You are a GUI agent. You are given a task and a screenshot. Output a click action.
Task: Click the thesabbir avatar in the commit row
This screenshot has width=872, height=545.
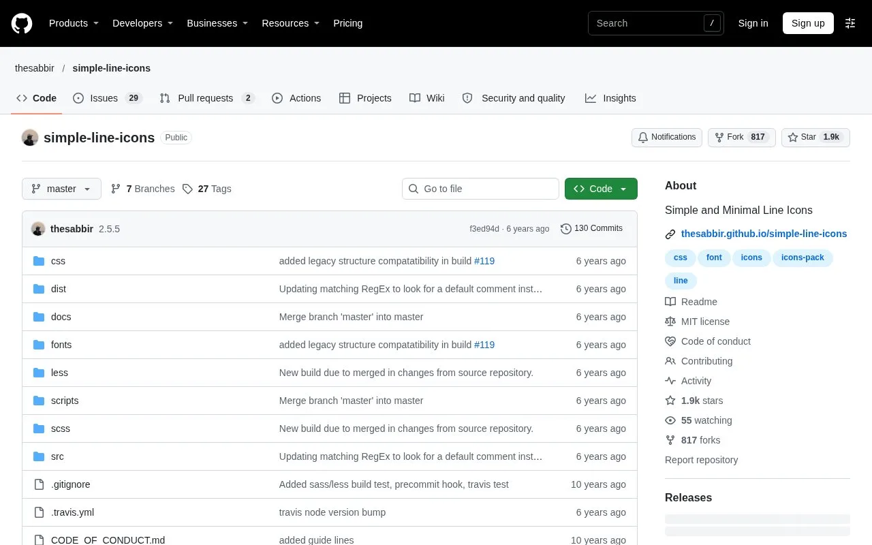[x=38, y=229]
